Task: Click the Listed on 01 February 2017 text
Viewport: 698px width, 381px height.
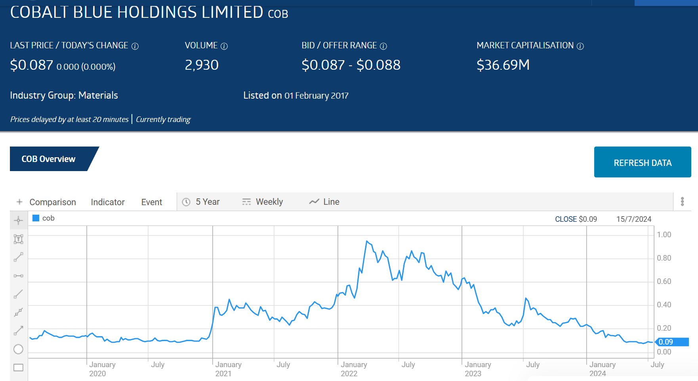Action: (296, 95)
